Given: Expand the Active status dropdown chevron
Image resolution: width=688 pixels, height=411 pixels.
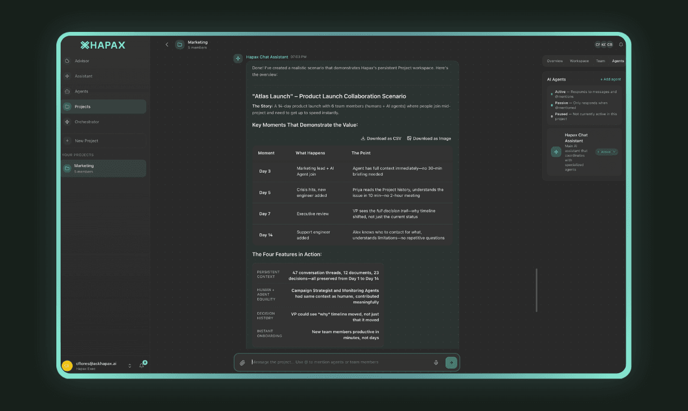Looking at the screenshot, I should tap(614, 151).
